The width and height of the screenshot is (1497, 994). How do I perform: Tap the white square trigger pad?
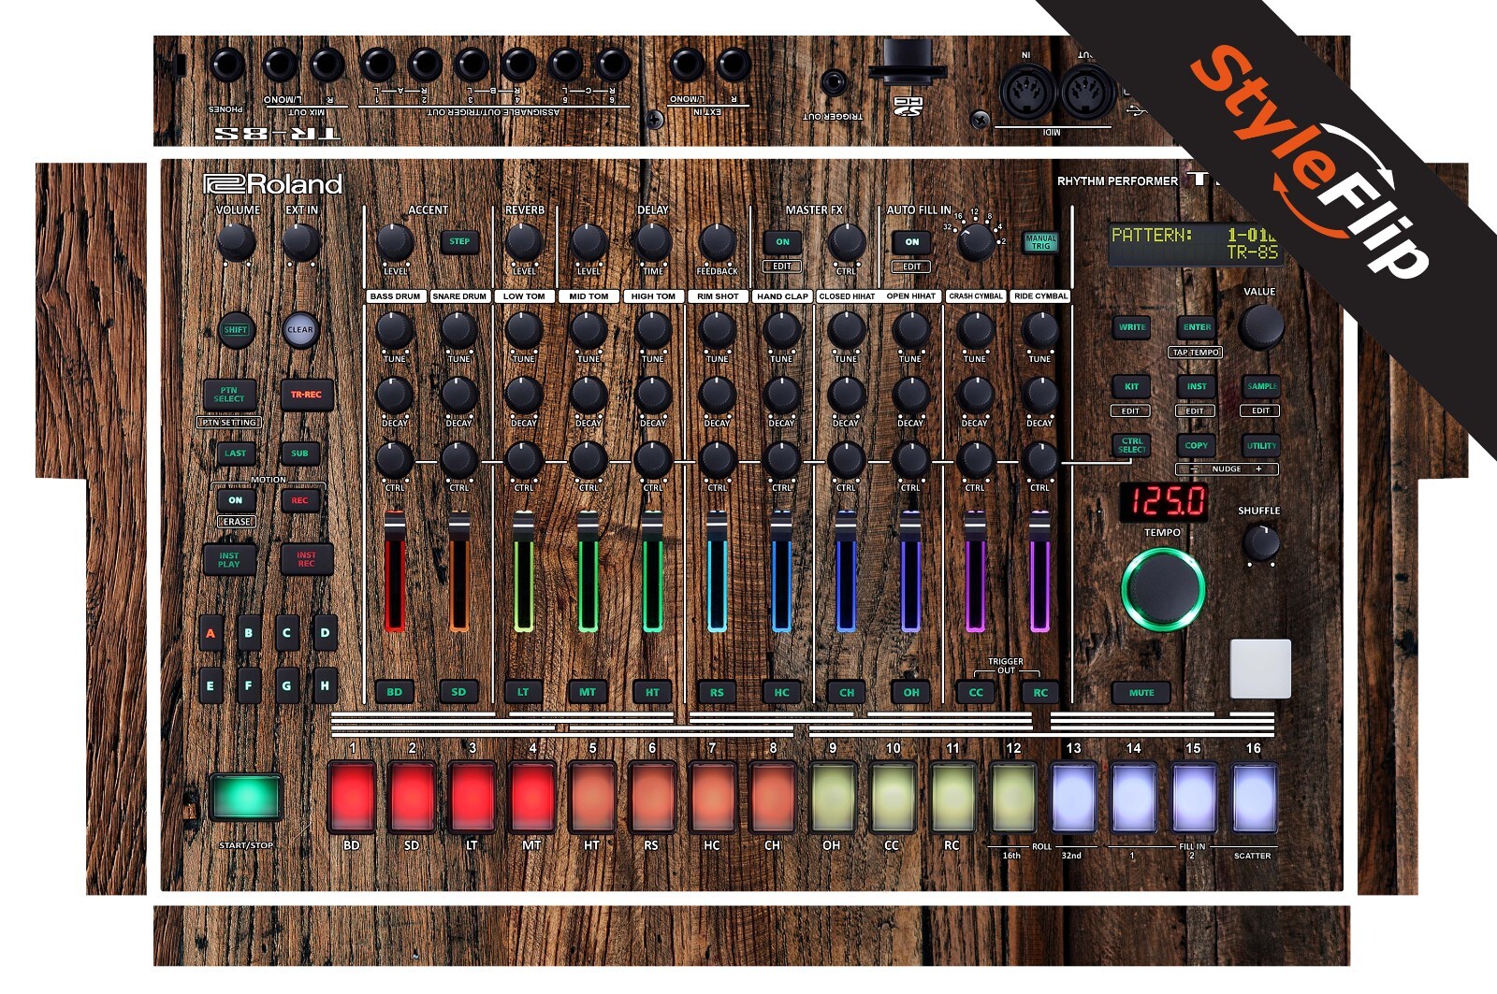pyautogui.click(x=1260, y=669)
